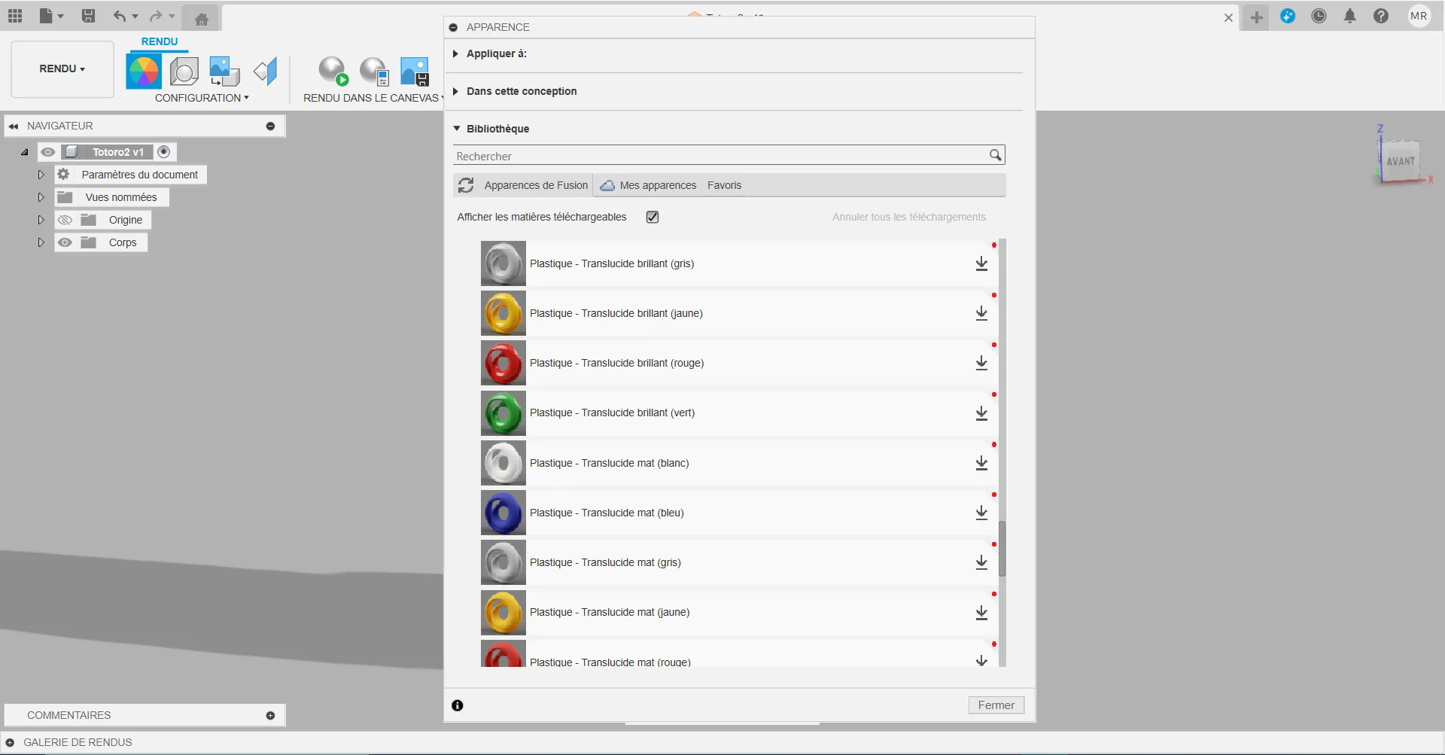Undo the last action

pyautogui.click(x=119, y=16)
